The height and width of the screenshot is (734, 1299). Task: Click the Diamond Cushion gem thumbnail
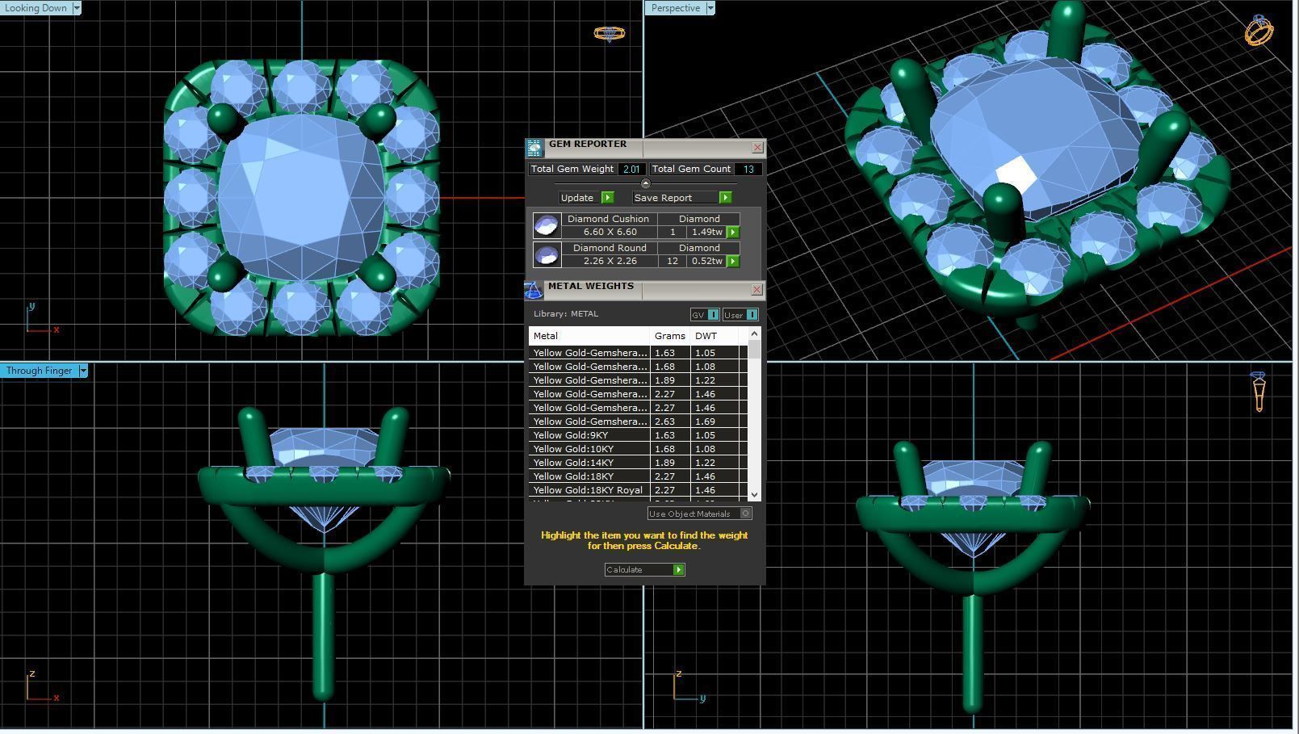(547, 225)
